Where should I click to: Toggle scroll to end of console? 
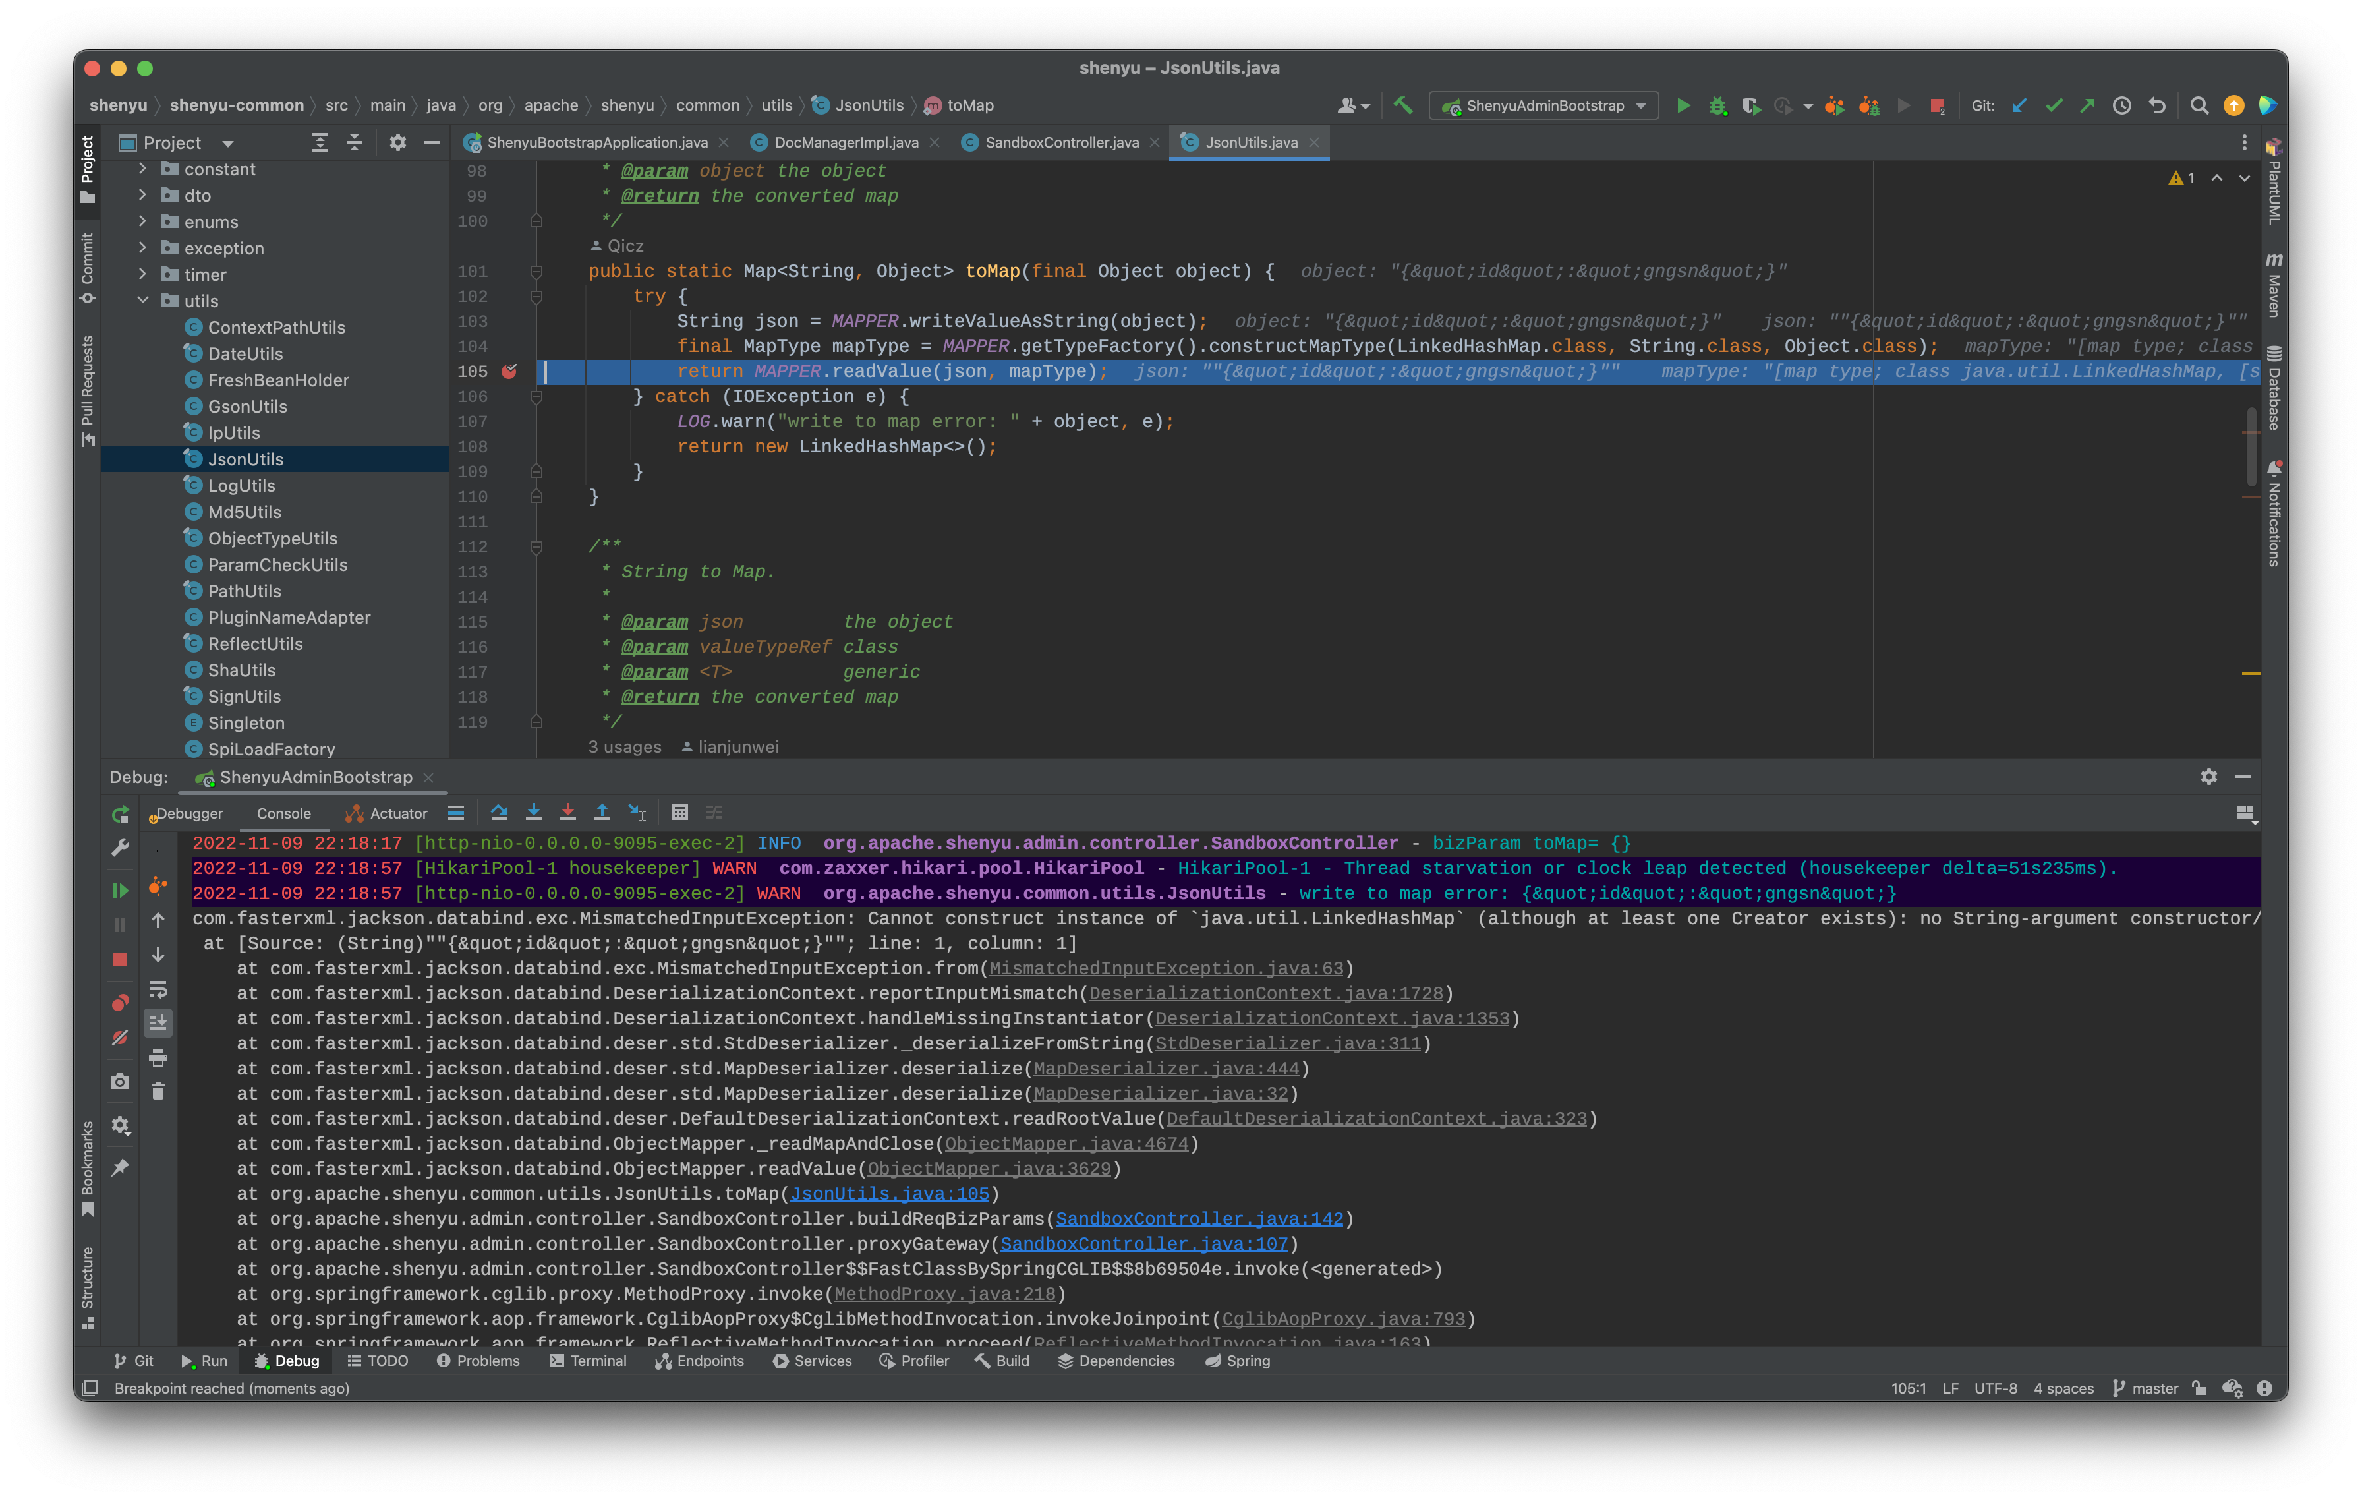[x=158, y=1023]
